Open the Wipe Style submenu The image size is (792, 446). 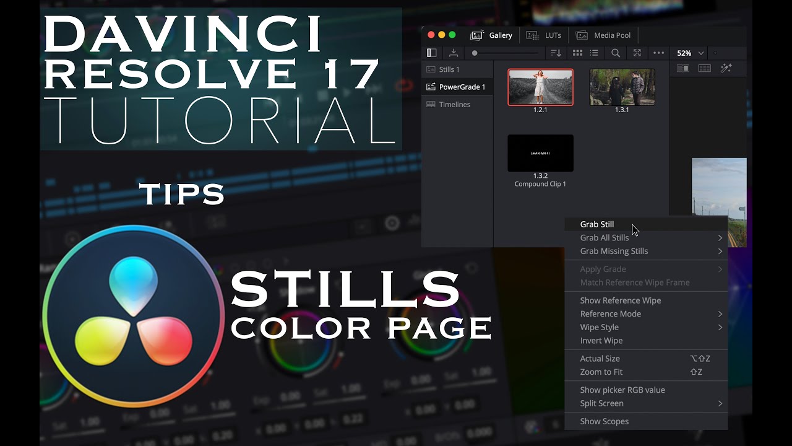(x=646, y=327)
